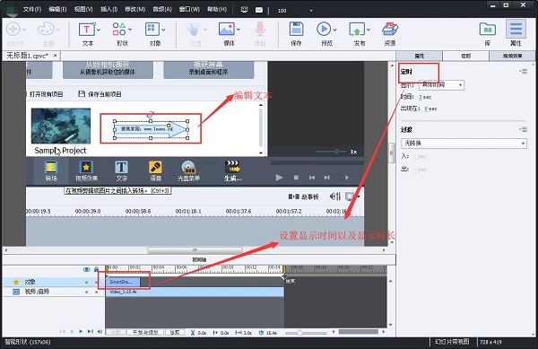Click the hourglass time icon showing 0.0s
538x349 pixels.
coord(193,333)
